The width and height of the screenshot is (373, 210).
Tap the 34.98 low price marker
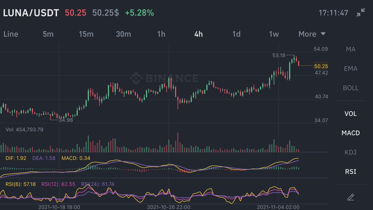click(x=66, y=120)
